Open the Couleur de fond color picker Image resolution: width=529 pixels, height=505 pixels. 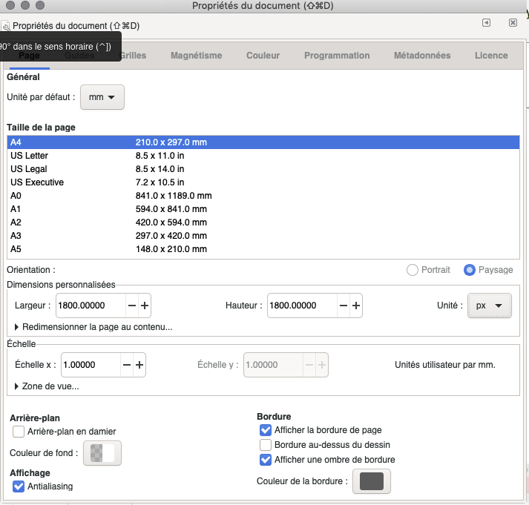point(102,453)
